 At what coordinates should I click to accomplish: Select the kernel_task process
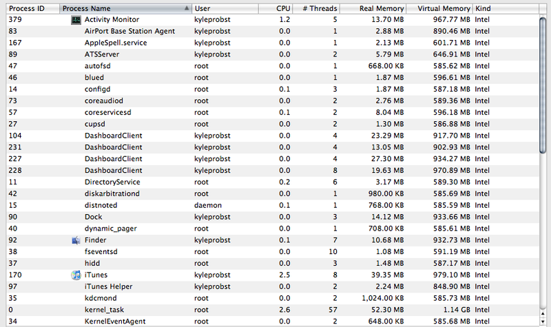[272, 310]
